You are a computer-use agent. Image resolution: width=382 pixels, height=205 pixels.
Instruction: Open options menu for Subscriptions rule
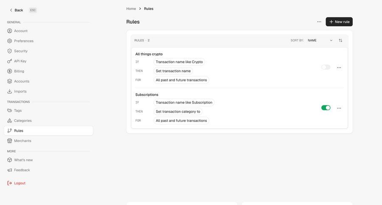coord(339,108)
